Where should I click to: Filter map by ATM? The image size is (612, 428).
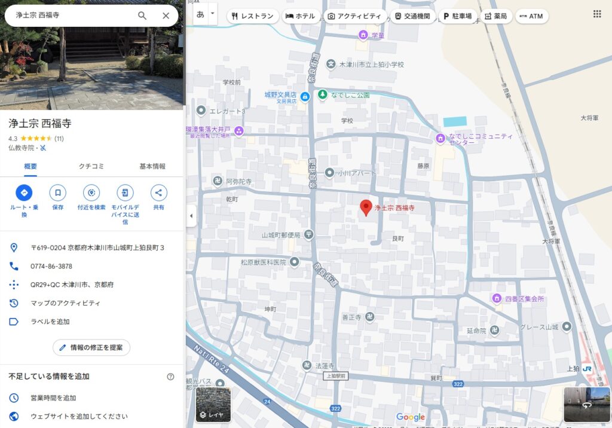click(531, 16)
